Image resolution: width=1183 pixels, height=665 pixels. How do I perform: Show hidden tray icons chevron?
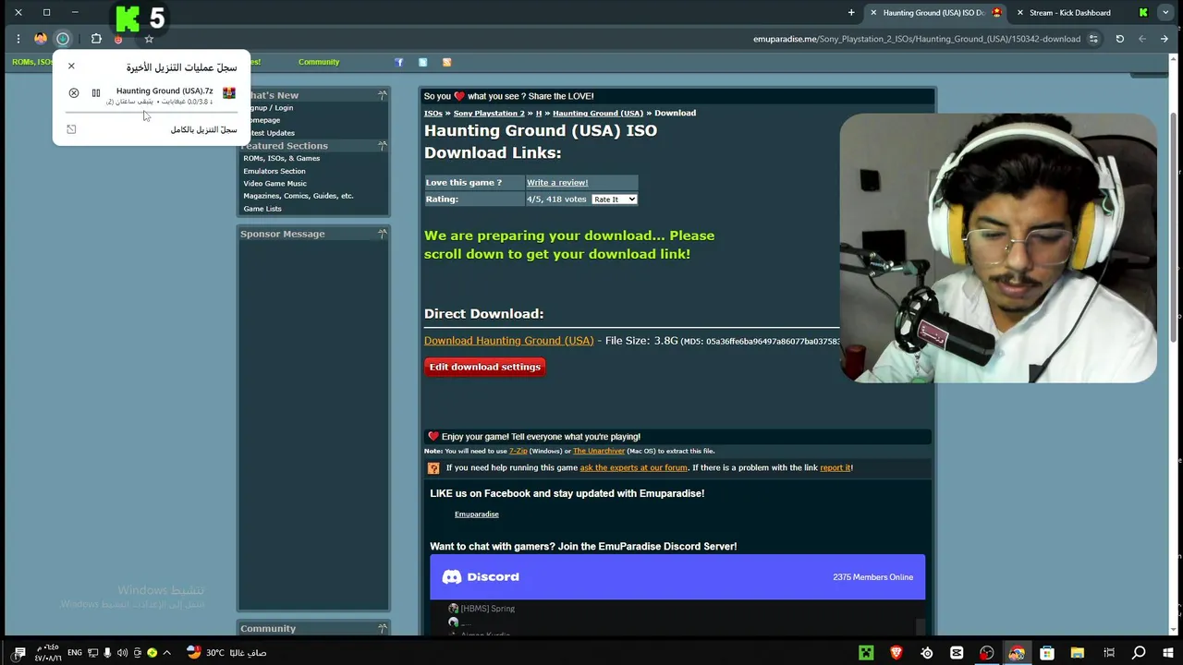(166, 652)
